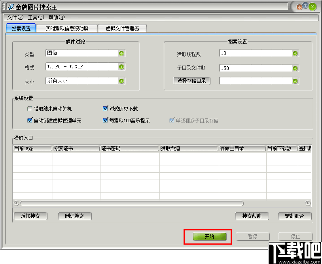Image resolution: width=322 pixels, height=264 pixels.
Task: Click 增加搜索 button
Action: (x=30, y=216)
